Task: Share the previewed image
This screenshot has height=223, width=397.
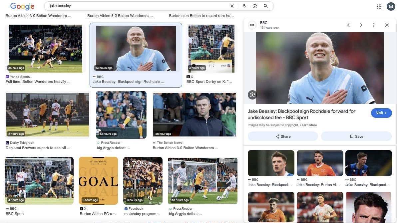Action: [283, 136]
